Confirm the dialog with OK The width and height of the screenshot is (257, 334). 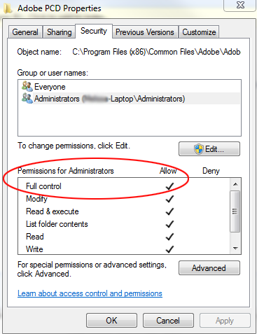click(111, 321)
